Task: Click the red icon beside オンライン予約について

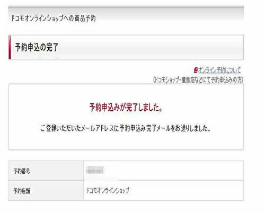Action: (196, 70)
